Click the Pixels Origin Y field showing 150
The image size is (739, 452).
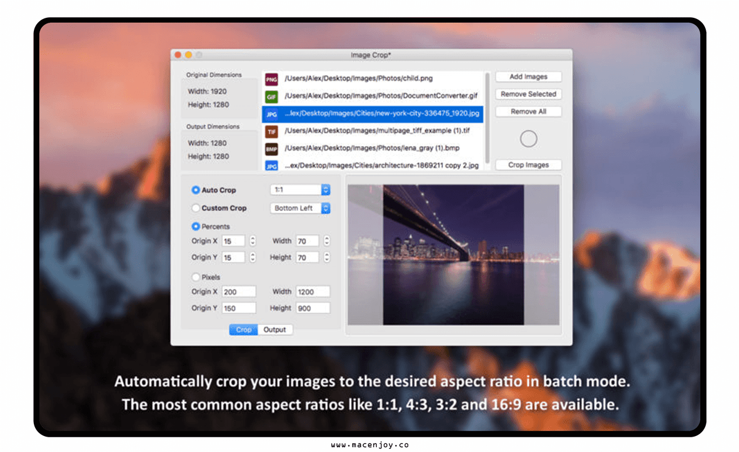pyautogui.click(x=239, y=308)
